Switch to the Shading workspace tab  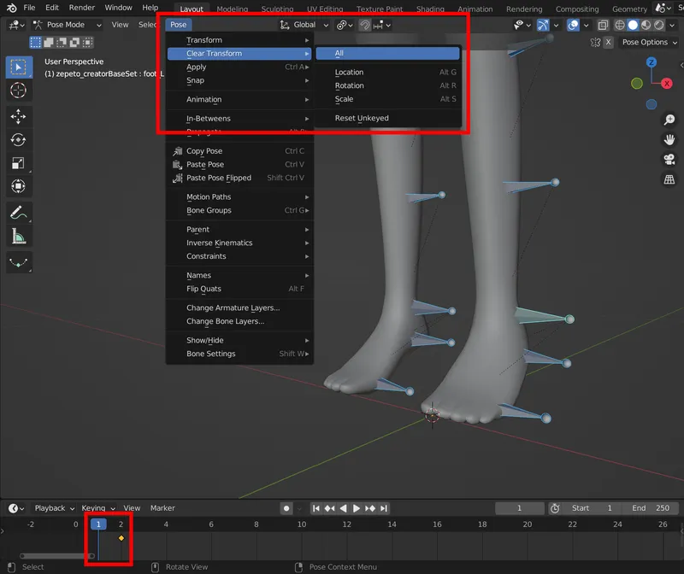pyautogui.click(x=430, y=9)
